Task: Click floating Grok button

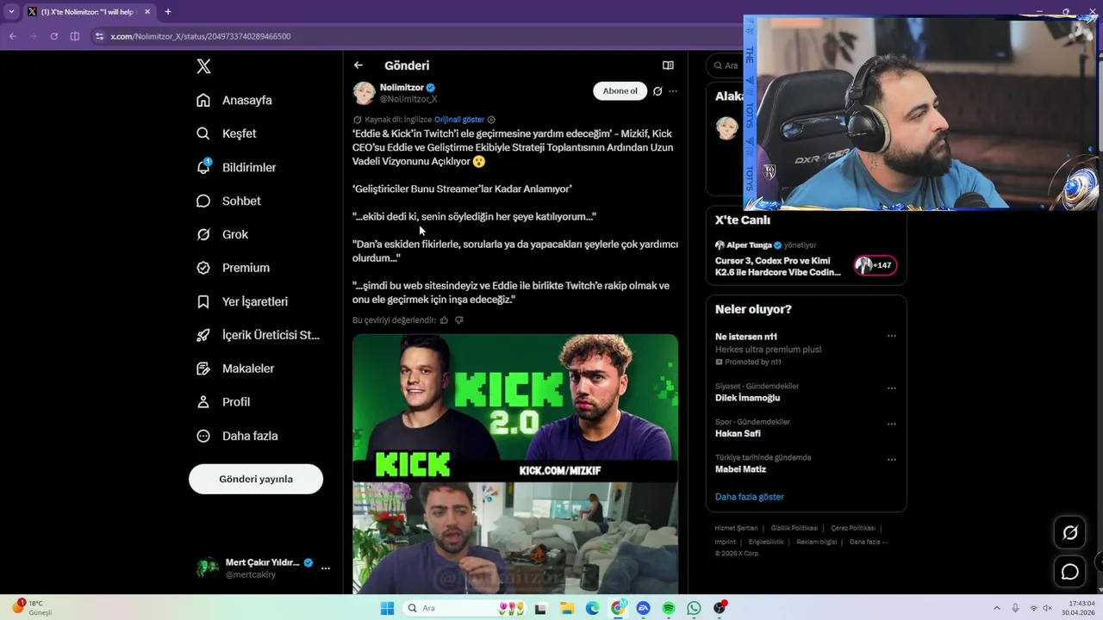Action: pos(1070,533)
